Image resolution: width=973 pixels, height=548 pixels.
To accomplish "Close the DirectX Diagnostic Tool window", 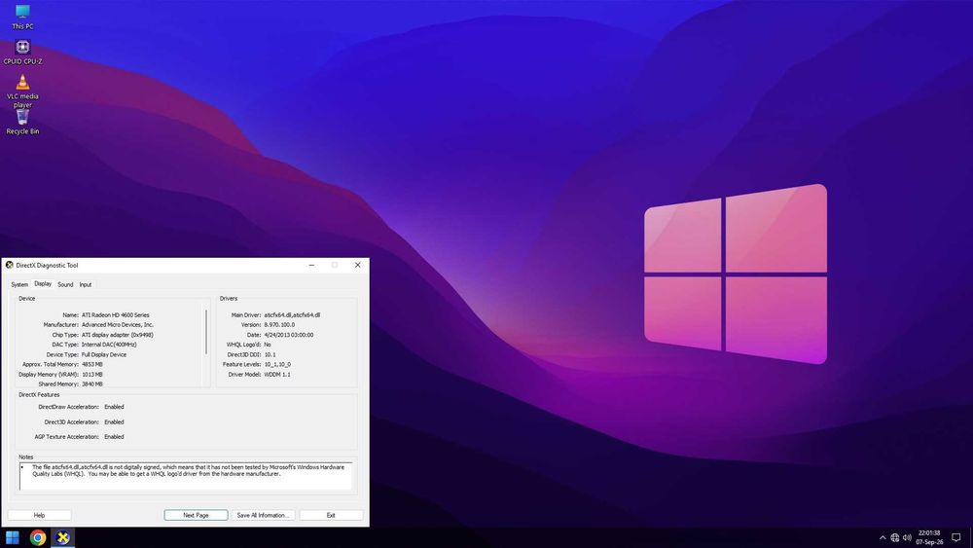I will pyautogui.click(x=357, y=265).
